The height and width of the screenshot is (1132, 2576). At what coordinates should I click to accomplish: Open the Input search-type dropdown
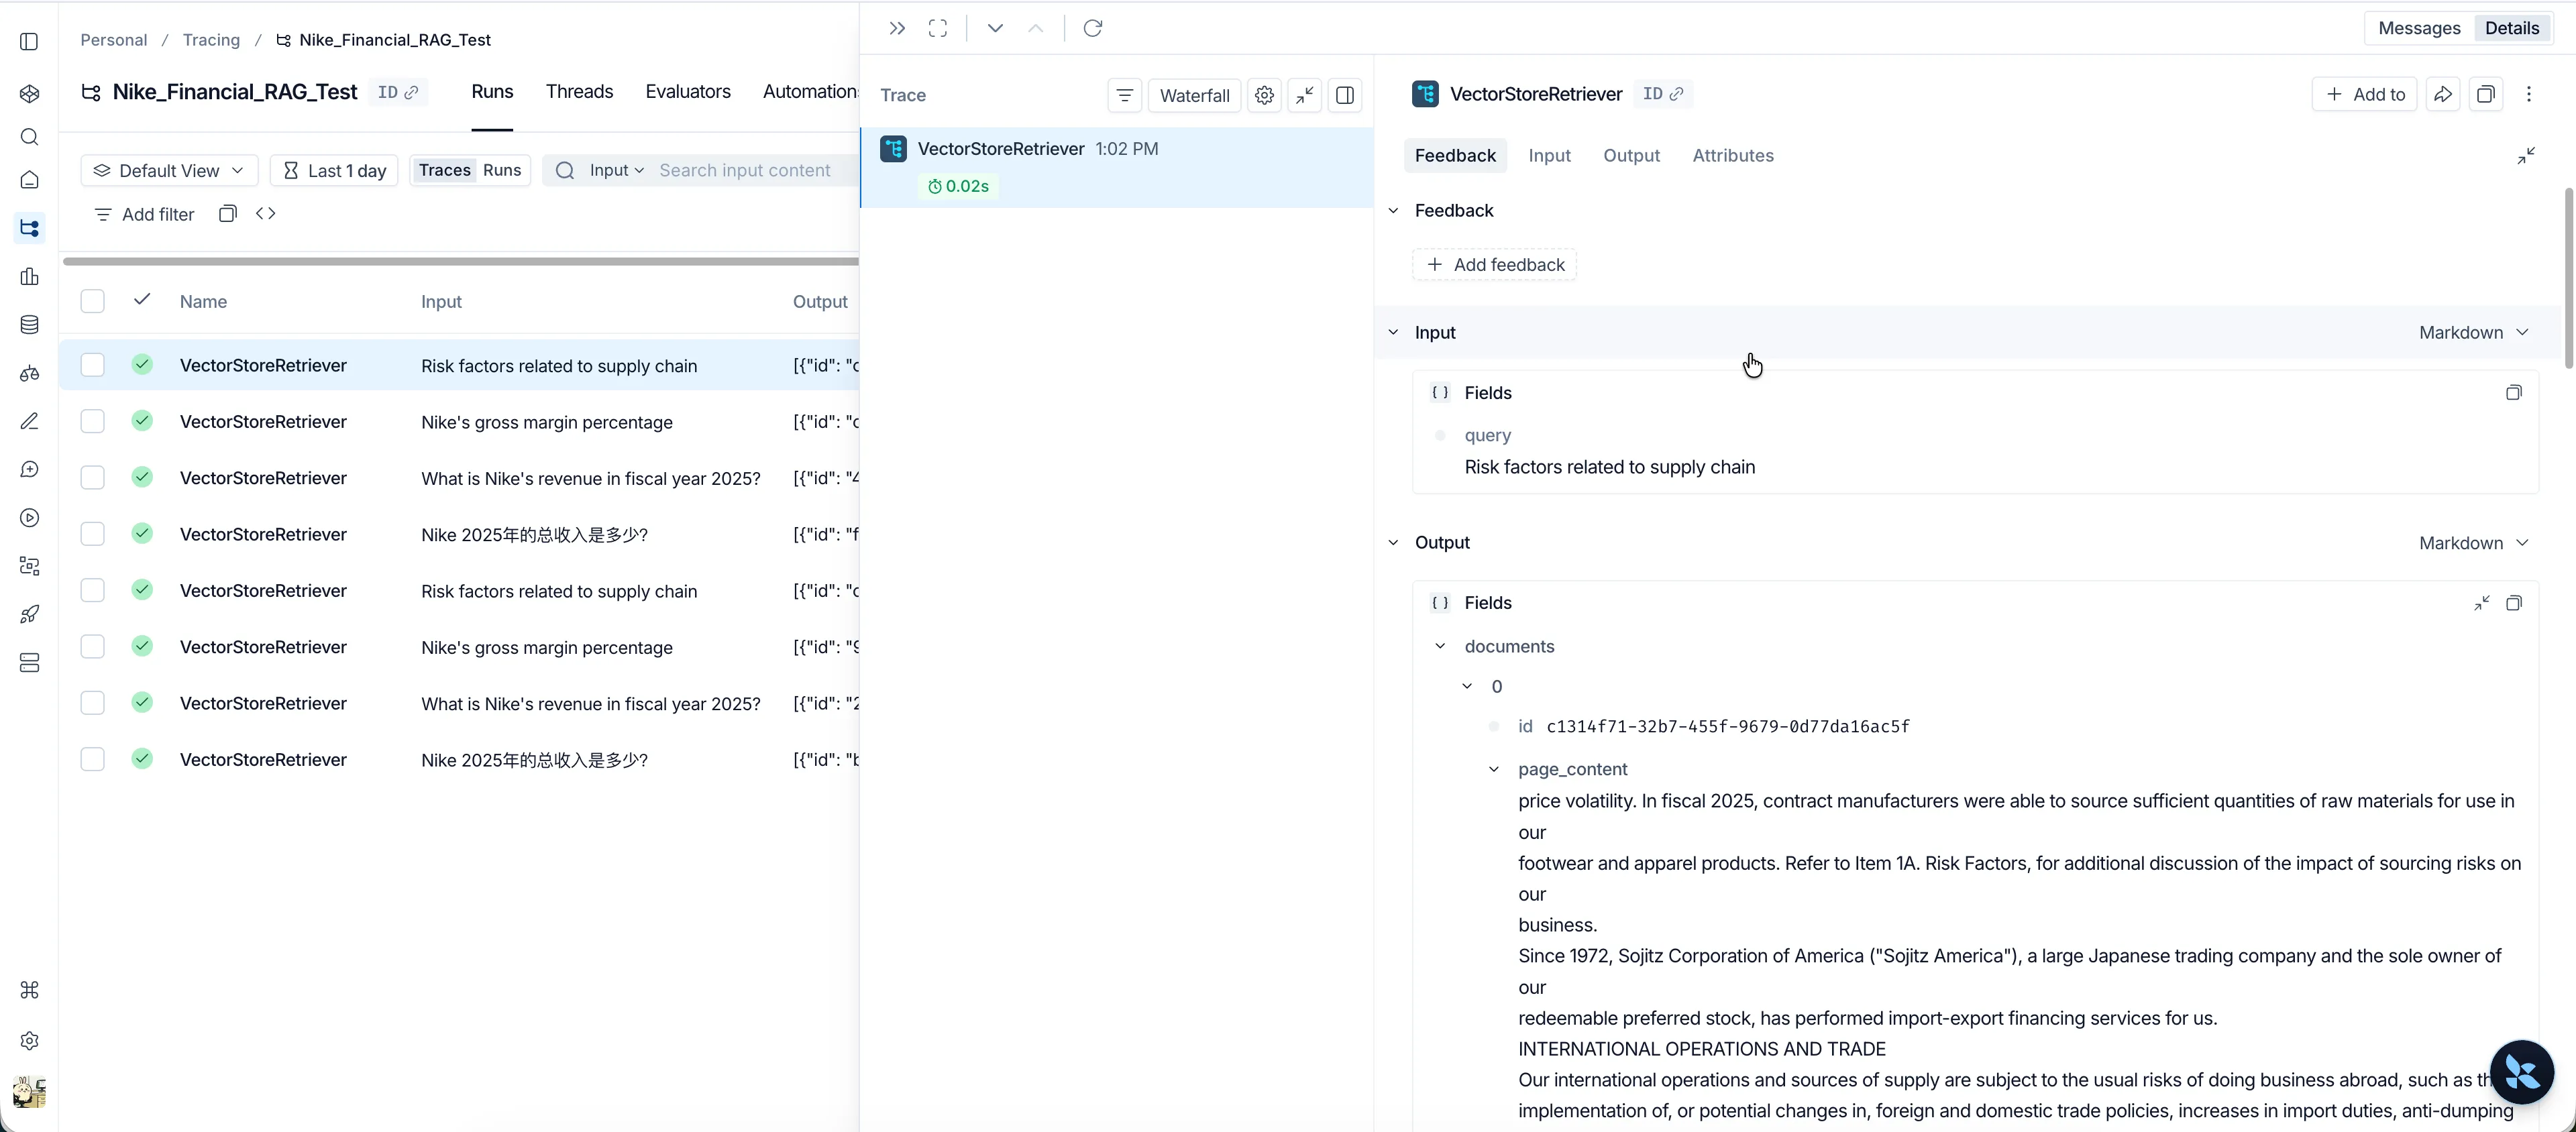(616, 171)
